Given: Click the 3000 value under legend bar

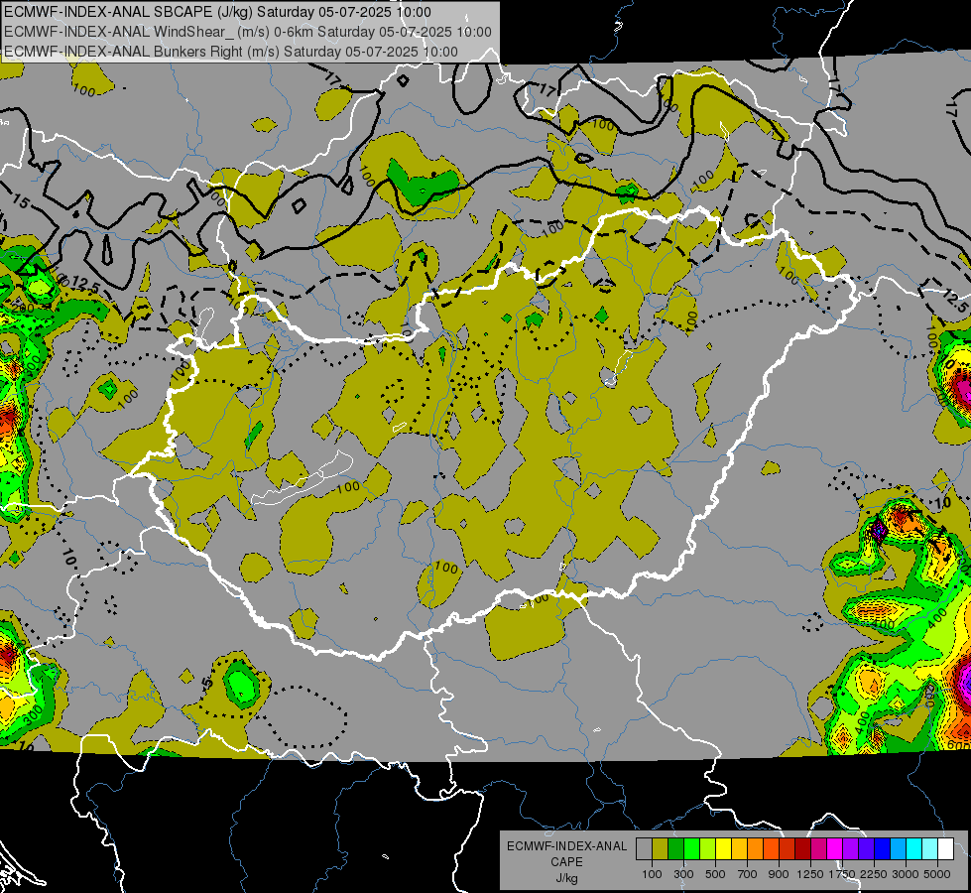Looking at the screenshot, I should (906, 874).
